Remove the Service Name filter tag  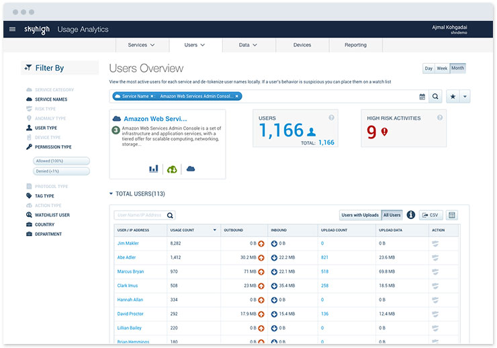pyautogui.click(x=152, y=96)
